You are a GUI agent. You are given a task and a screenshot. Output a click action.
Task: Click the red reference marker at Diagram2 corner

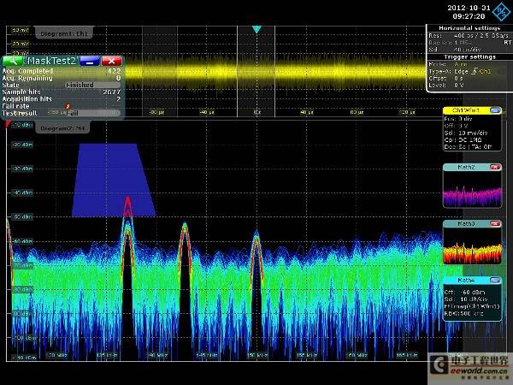point(8,124)
